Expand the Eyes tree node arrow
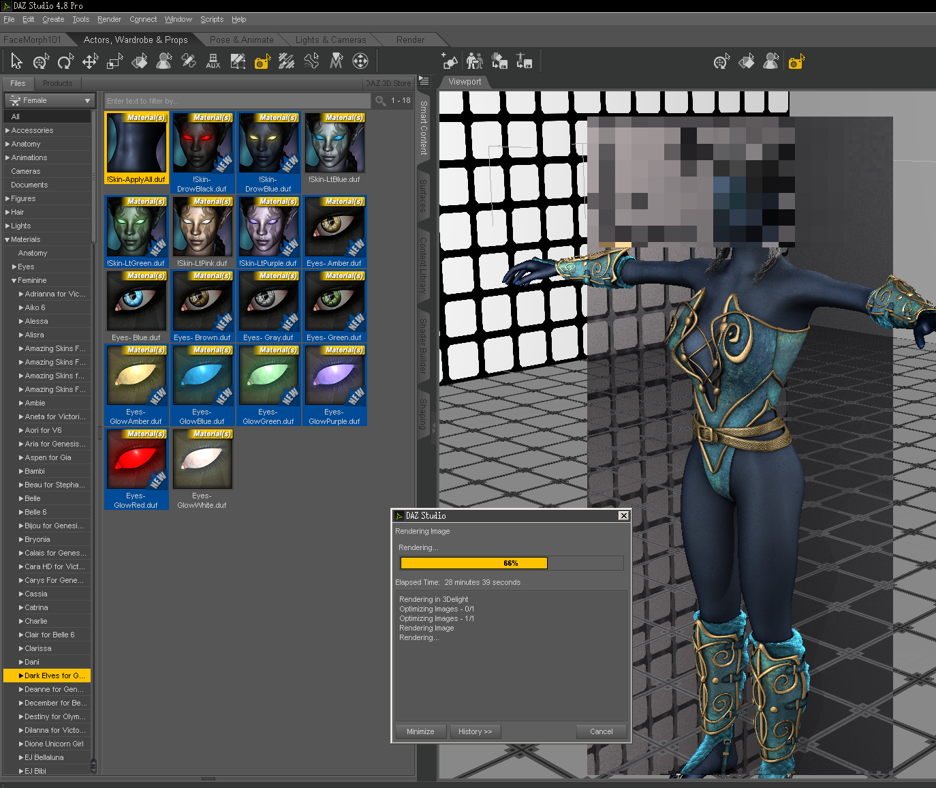This screenshot has height=788, width=936. click(x=14, y=267)
